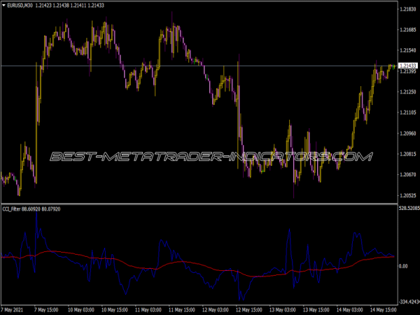Click the 1.20965 price scale label
The height and width of the screenshot is (315, 420).
pyautogui.click(x=407, y=133)
